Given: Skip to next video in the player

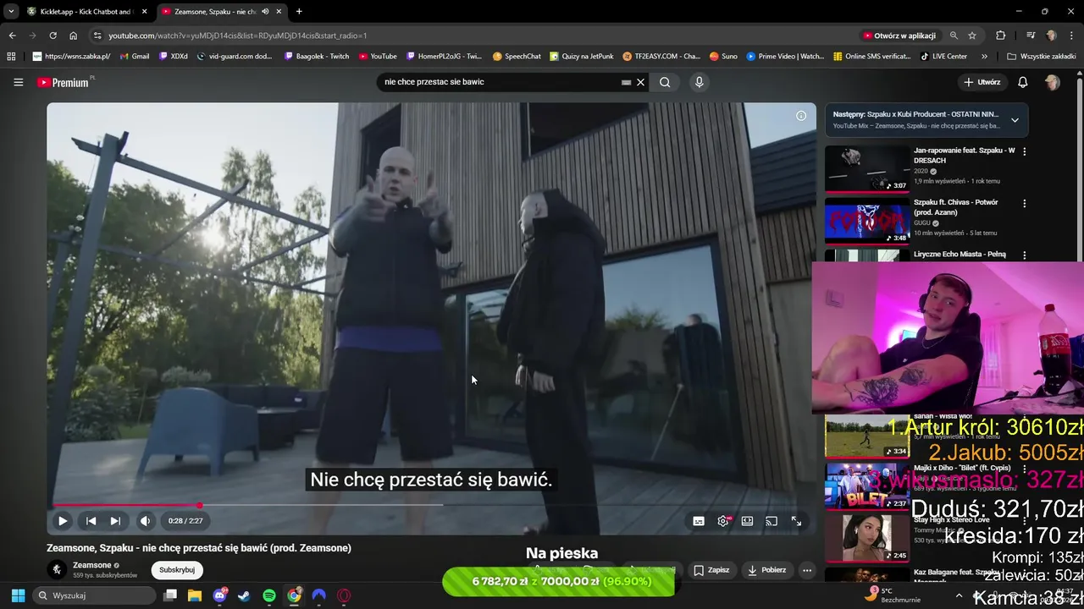Looking at the screenshot, I should click(115, 521).
